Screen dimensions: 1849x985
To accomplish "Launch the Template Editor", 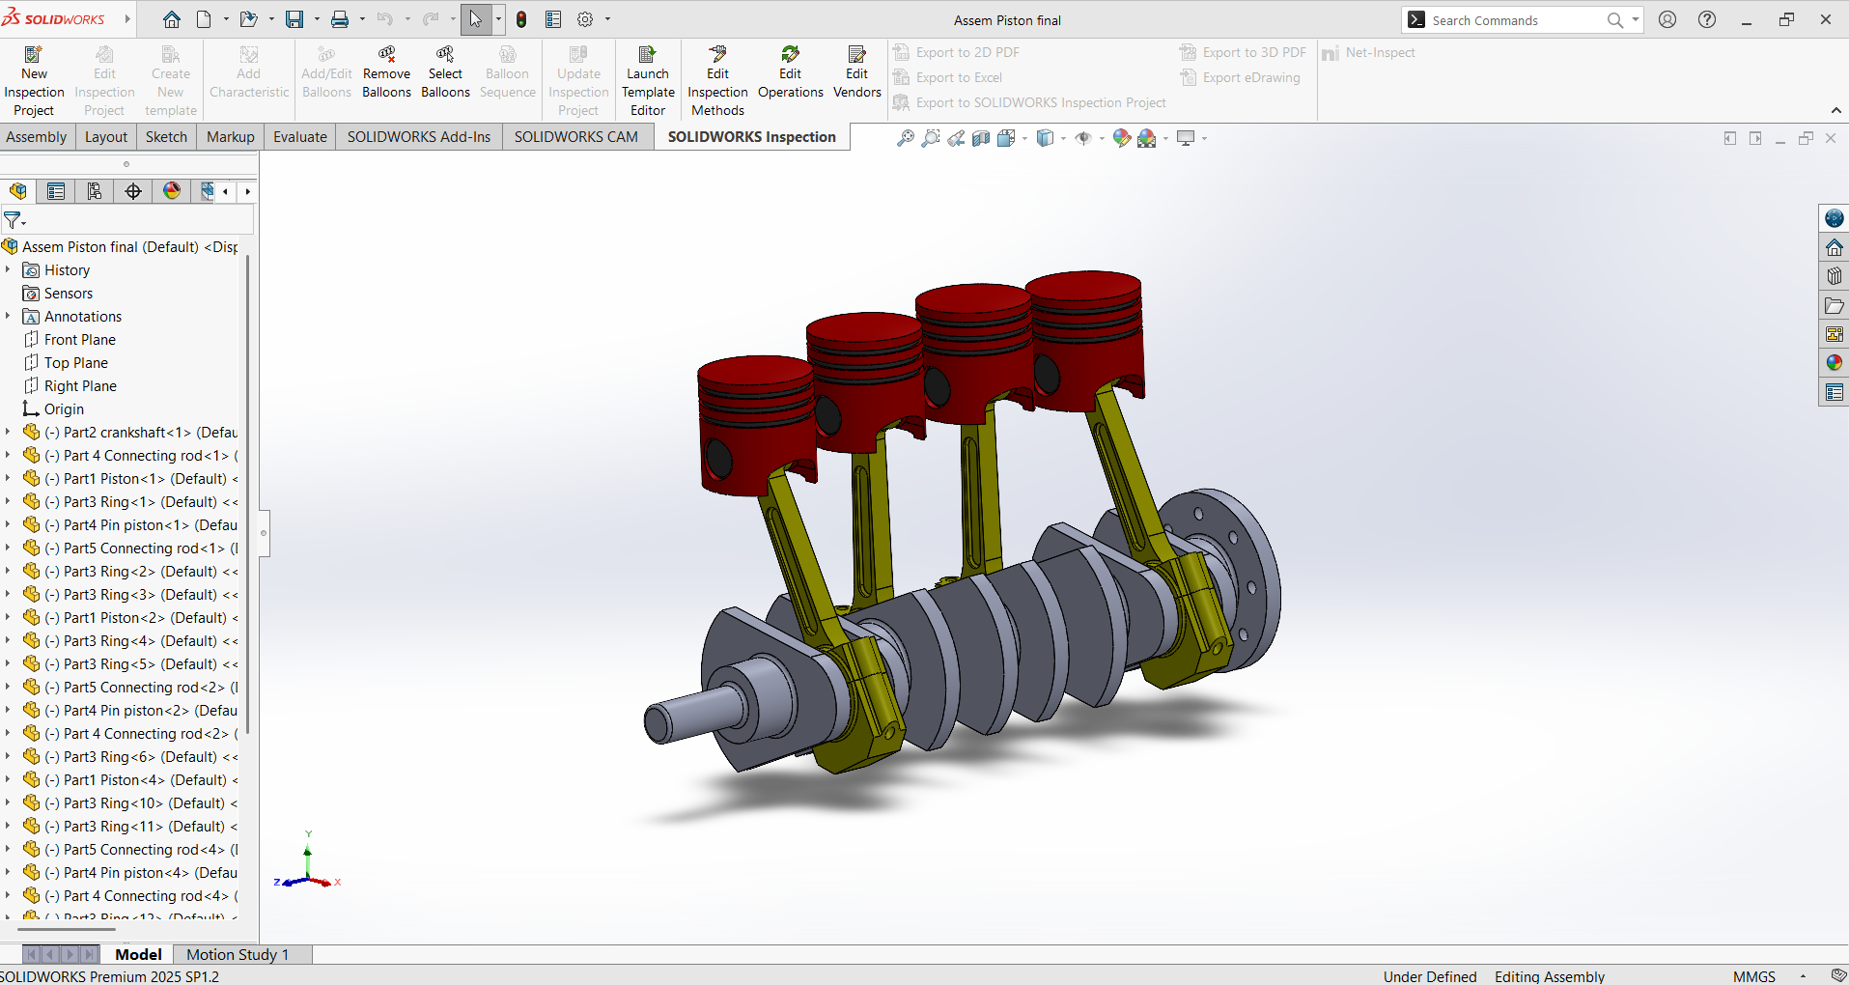I will click(648, 81).
